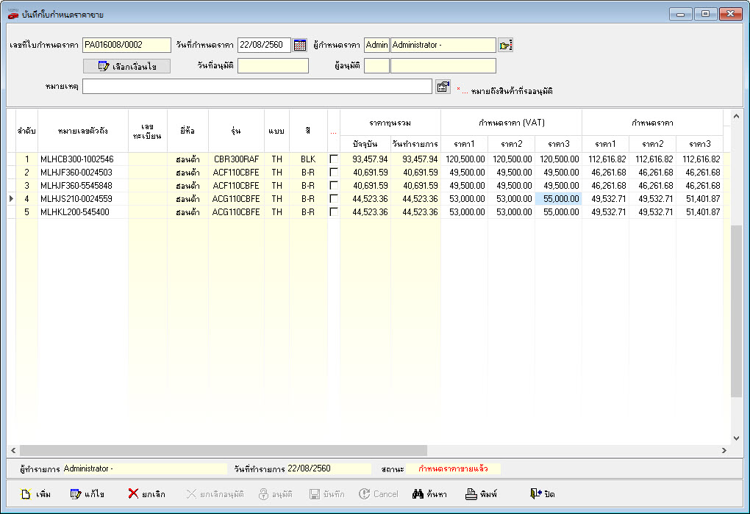Click the red status text กำหนดราคาขายแล้ว
750x514 pixels.
point(453,468)
